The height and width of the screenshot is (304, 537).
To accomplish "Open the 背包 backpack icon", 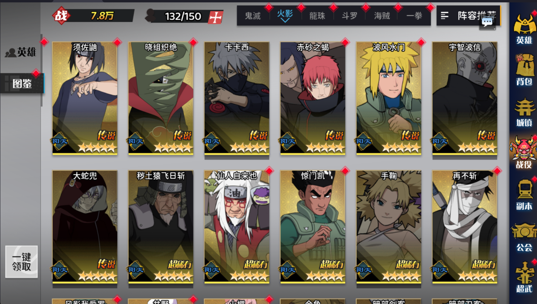I will pos(524,70).
